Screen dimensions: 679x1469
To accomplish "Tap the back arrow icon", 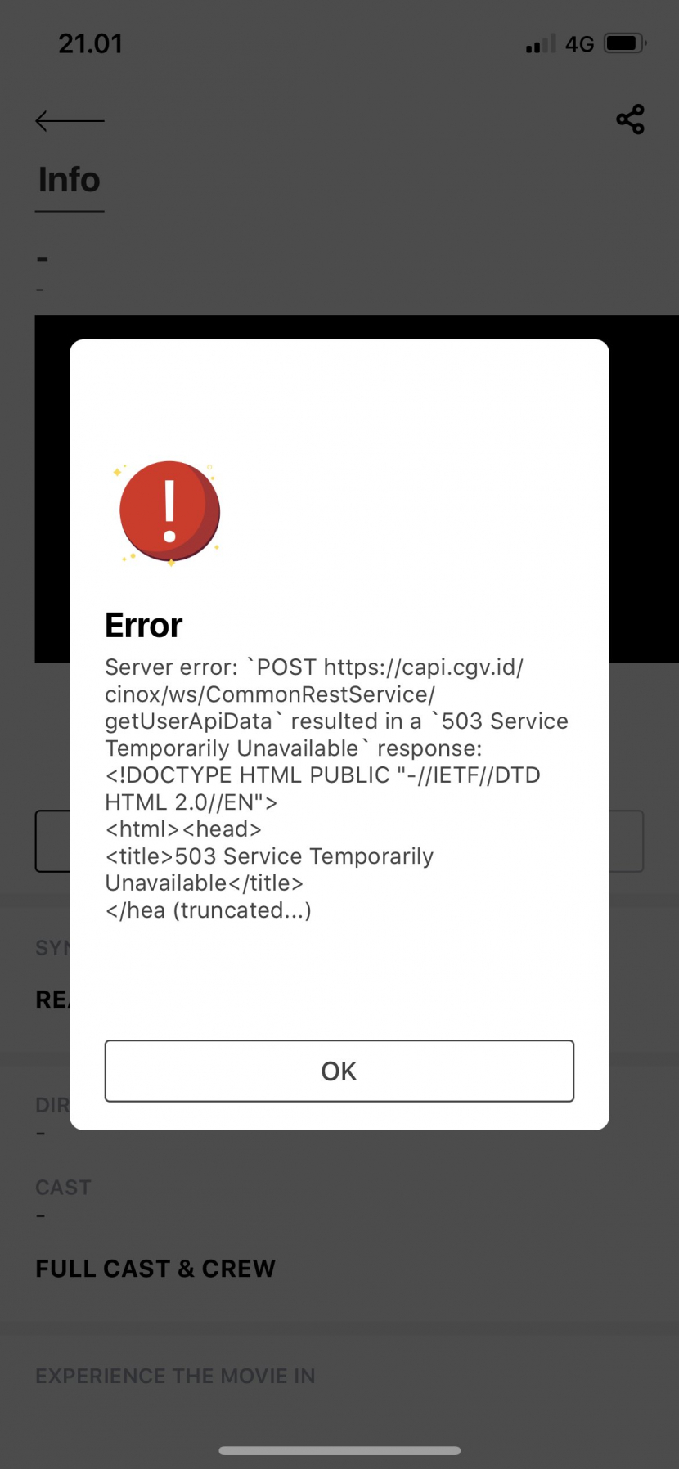I will click(70, 121).
